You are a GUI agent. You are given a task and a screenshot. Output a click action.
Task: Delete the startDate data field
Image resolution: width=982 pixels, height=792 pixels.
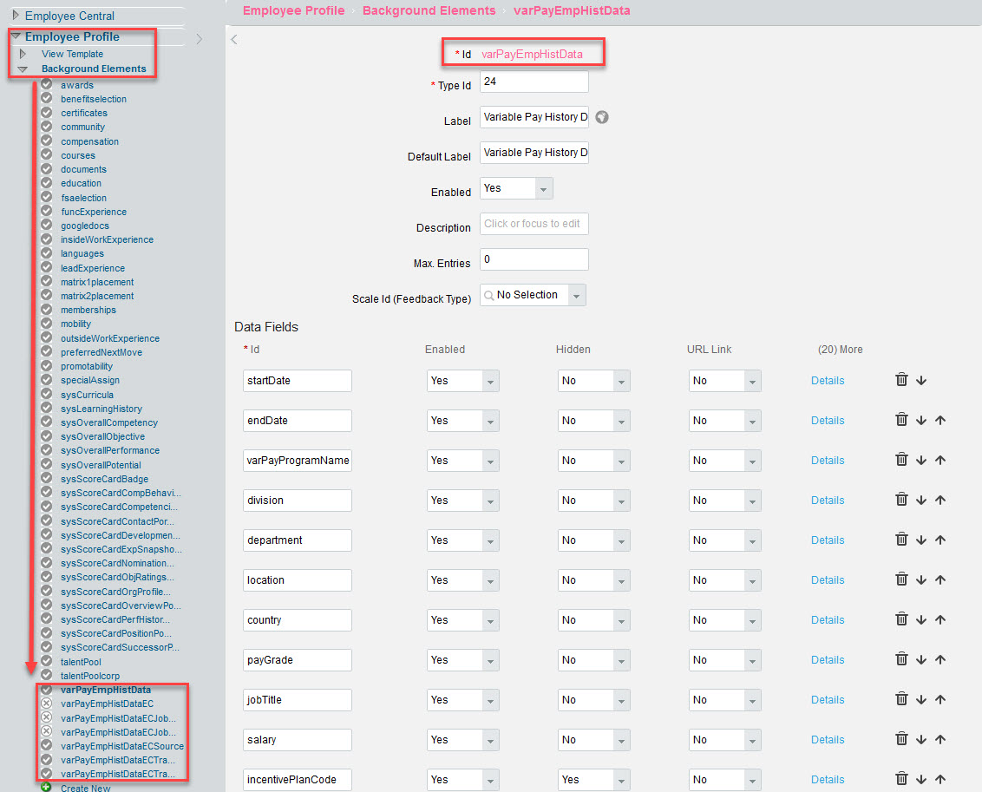[901, 379]
